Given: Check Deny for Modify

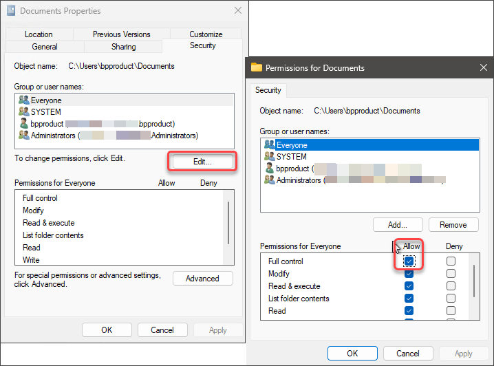Looking at the screenshot, I should tap(451, 273).
